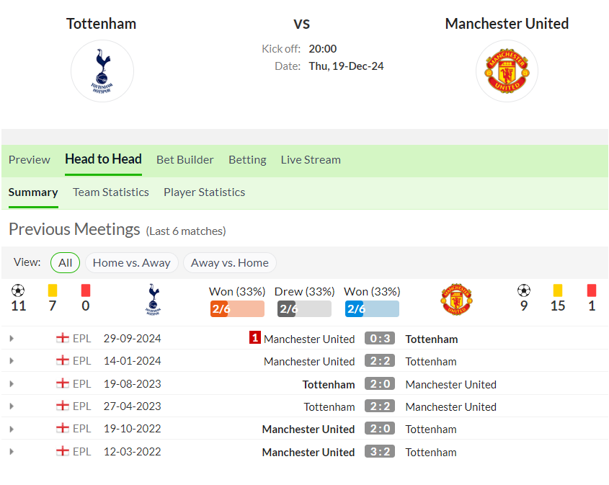Click the small Manchester United crest in the summary row
The height and width of the screenshot is (485, 609).
coord(456,299)
